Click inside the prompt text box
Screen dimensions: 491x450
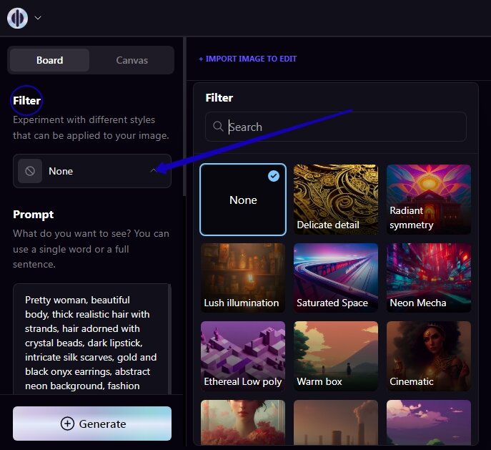[x=91, y=339]
